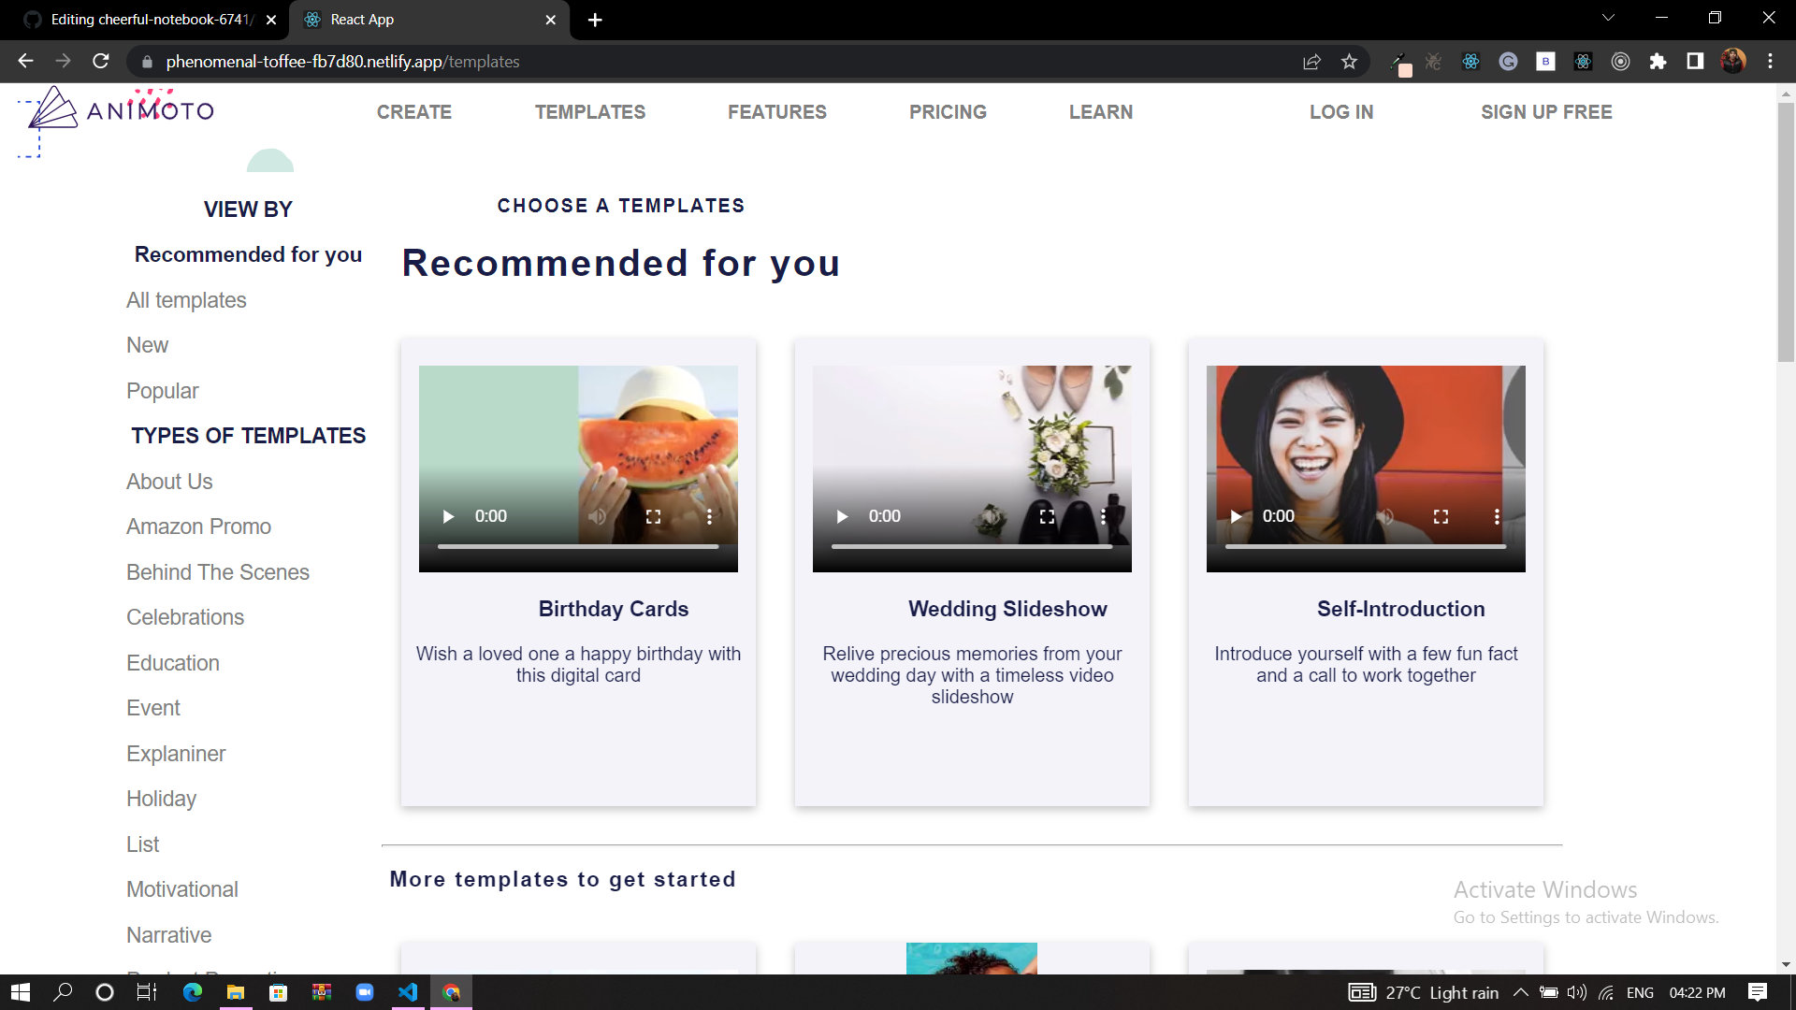The image size is (1796, 1010).
Task: Open the browser tab search chevron
Action: [1608, 18]
